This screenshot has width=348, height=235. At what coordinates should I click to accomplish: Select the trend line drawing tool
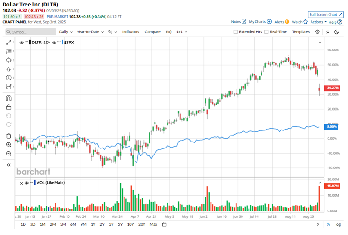9,43
